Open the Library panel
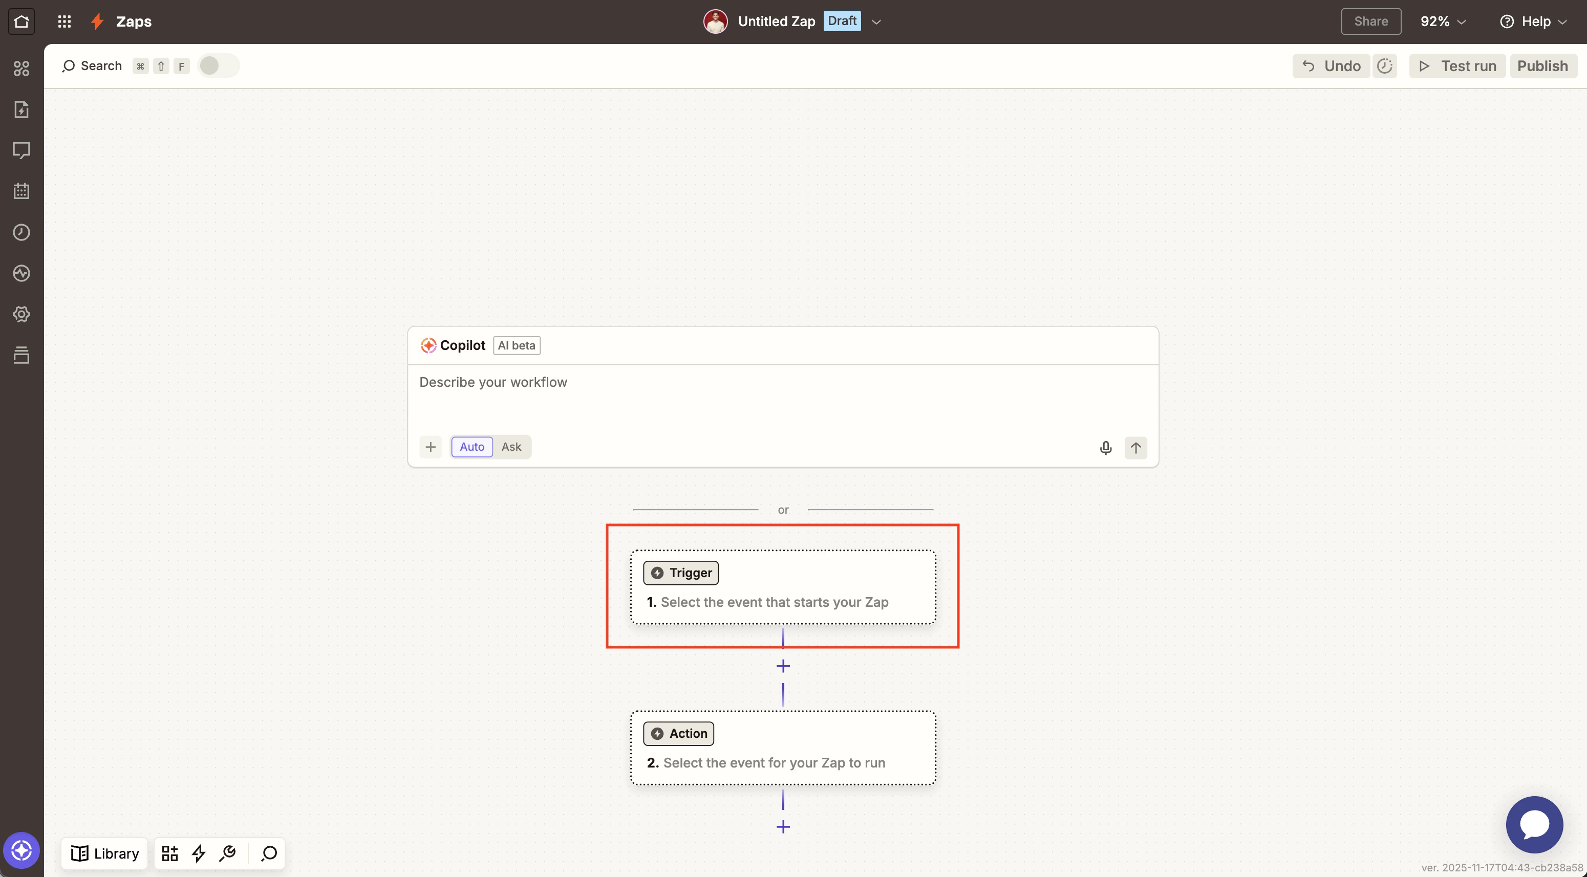 click(105, 853)
